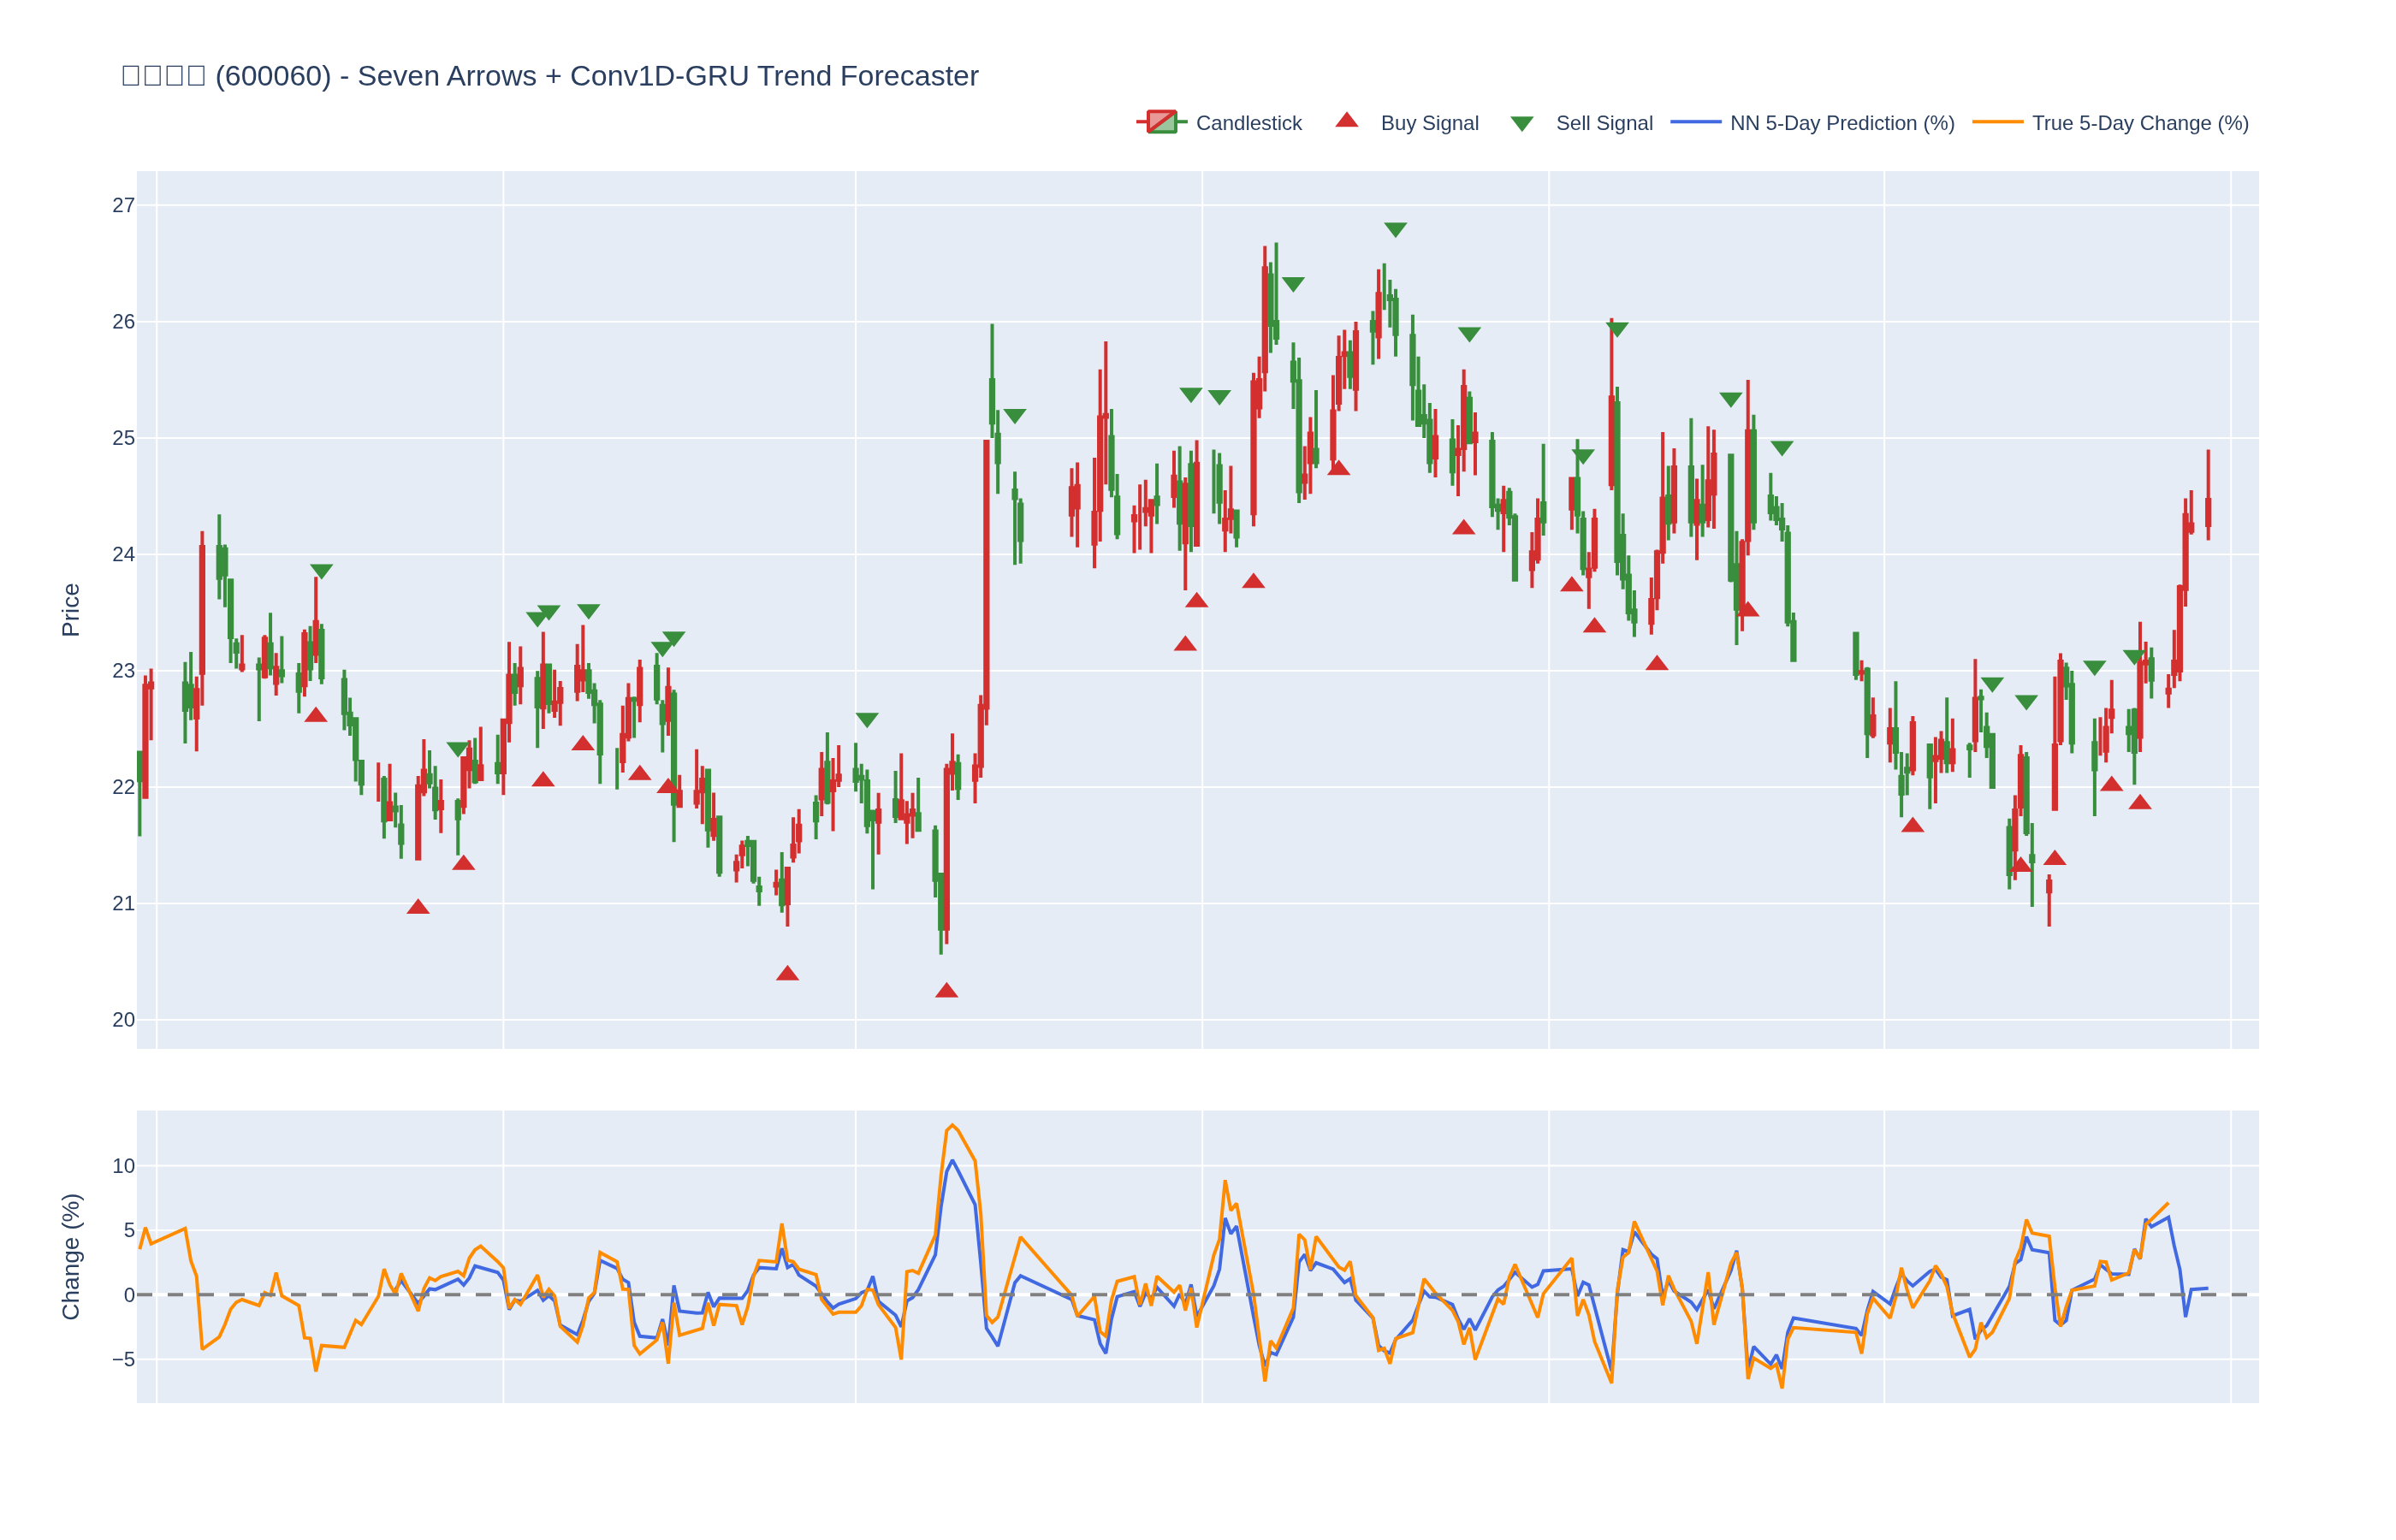Hide the Buy Signal trace via legend text
This screenshot has width=2396, height=1540.
pyautogui.click(x=1429, y=123)
